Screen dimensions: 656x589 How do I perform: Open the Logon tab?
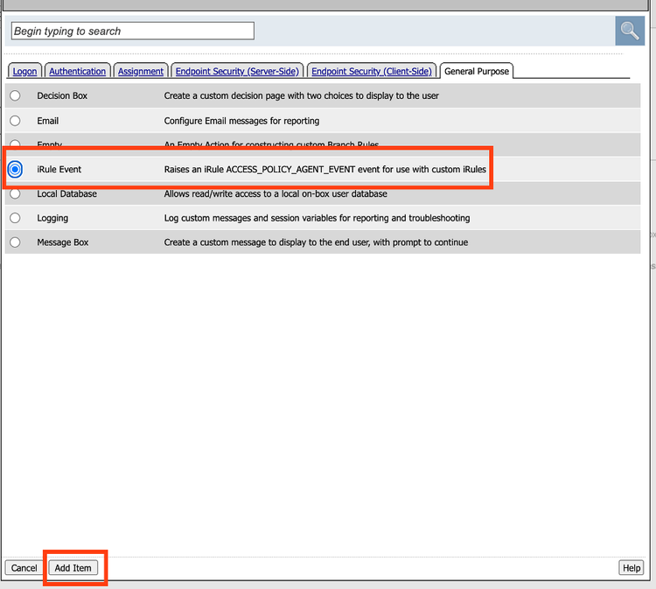[24, 72]
